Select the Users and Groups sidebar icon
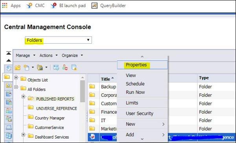Viewport: 236px width, 143px height. pyautogui.click(x=9, y=111)
